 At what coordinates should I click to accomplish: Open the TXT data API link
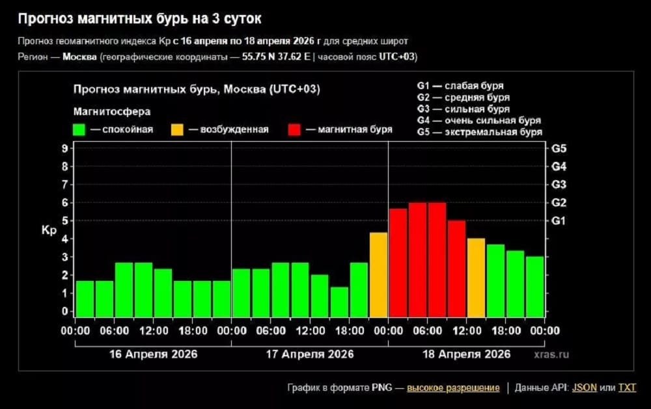coord(627,388)
